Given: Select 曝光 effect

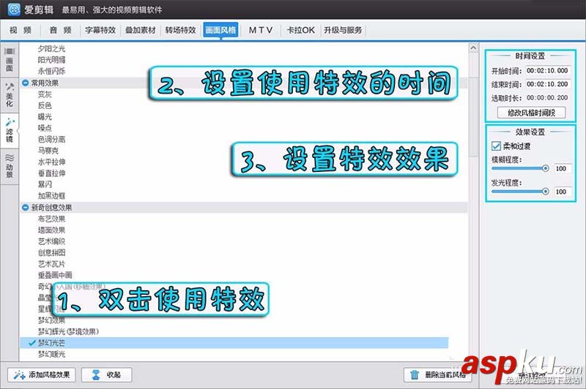Looking at the screenshot, I should (x=45, y=117).
